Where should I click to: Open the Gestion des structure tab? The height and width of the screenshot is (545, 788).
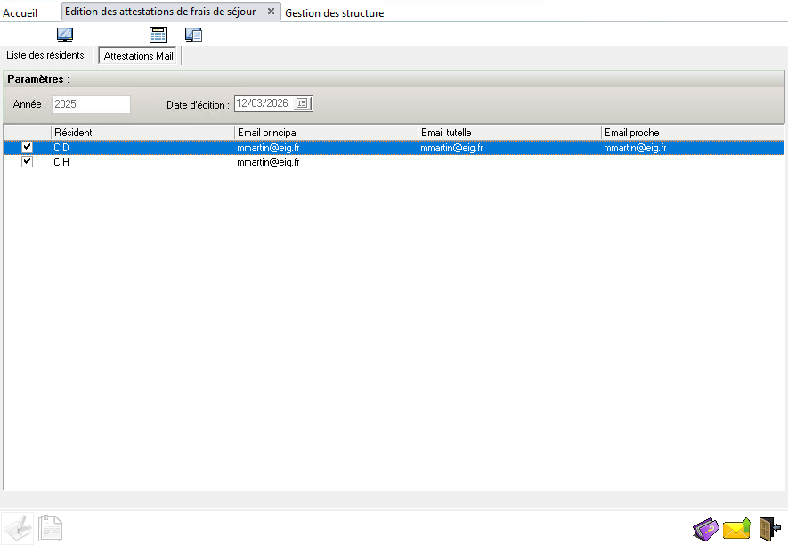(334, 13)
